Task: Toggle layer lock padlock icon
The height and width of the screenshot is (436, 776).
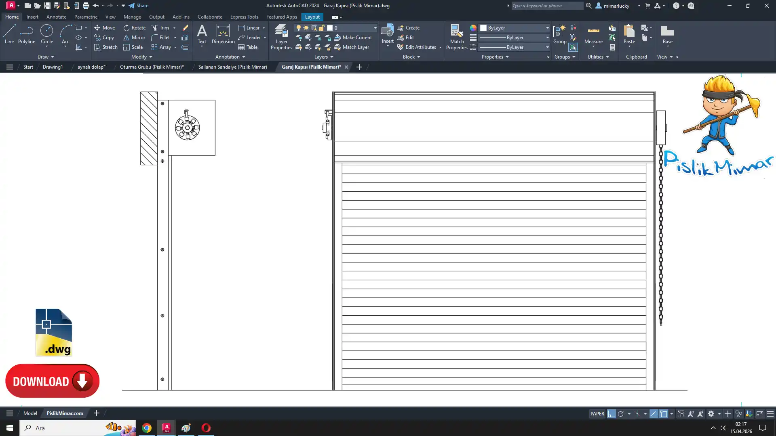Action: coord(322,28)
